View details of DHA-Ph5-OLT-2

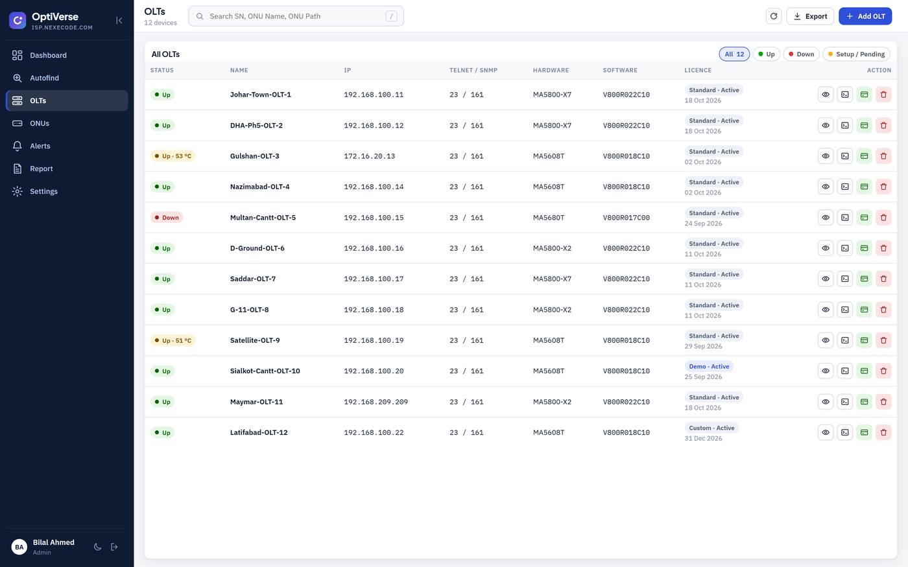pyautogui.click(x=826, y=125)
